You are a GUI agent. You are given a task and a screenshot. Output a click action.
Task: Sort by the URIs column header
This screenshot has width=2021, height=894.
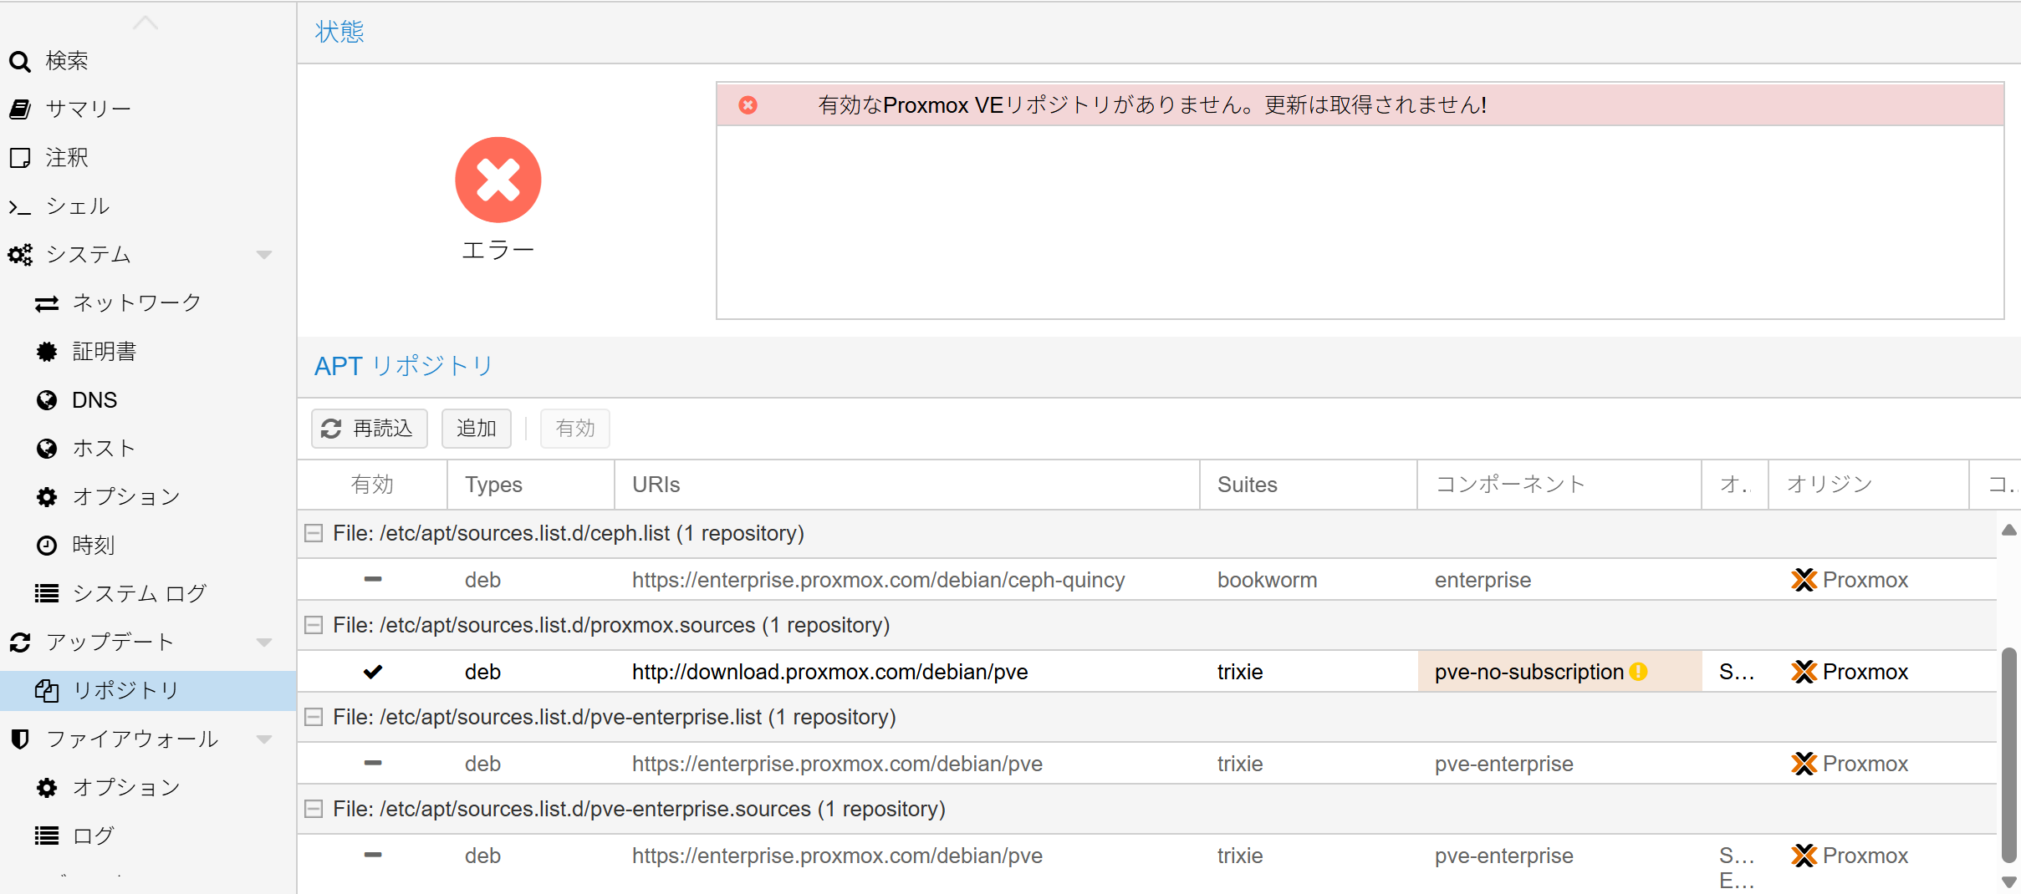(x=907, y=485)
